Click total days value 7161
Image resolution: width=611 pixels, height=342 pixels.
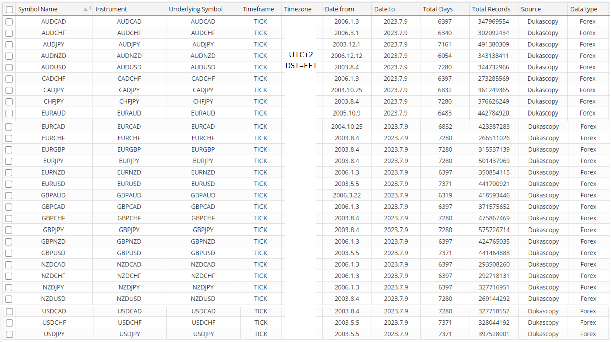pyautogui.click(x=445, y=45)
